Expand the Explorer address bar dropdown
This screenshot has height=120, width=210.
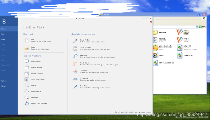click(x=197, y=27)
